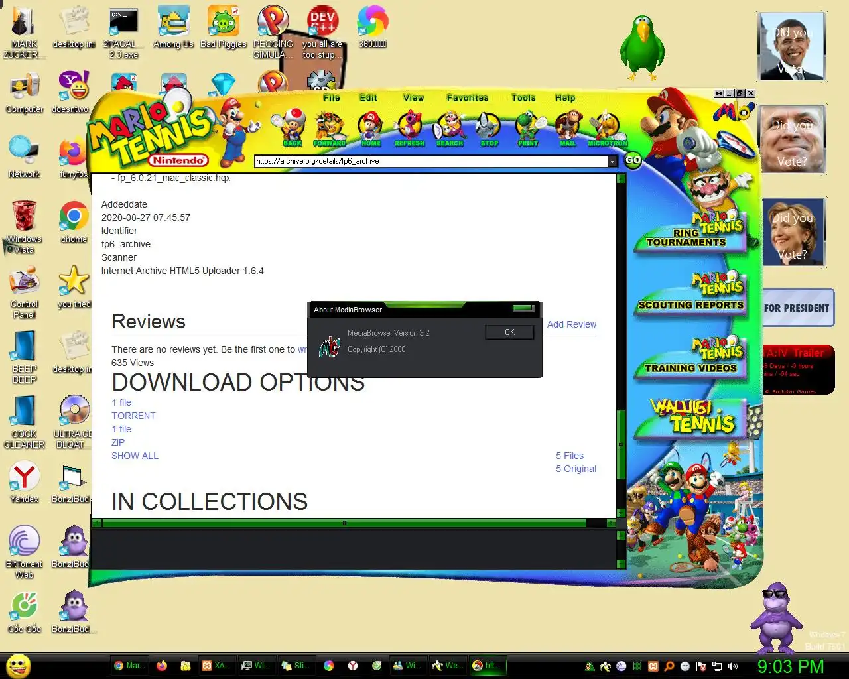Open the Computer desktop icon

[x=25, y=93]
